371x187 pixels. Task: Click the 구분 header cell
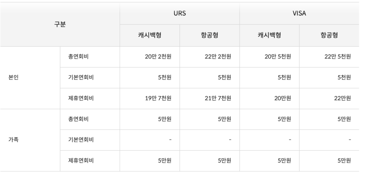click(60, 25)
